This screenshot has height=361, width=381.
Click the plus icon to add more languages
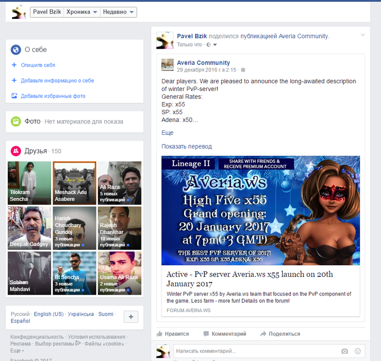coord(131,317)
